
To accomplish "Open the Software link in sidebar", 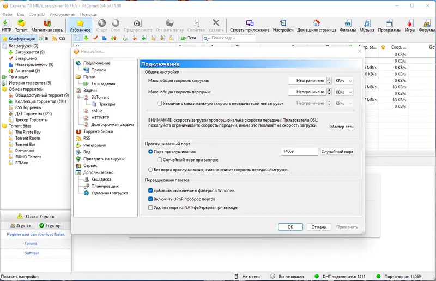I will pyautogui.click(x=32, y=253).
